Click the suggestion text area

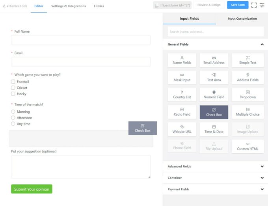click(81, 167)
